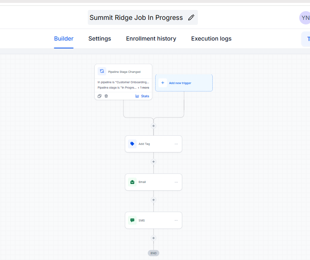Select the 'Pipeline Stage Changed' label
Image resolution: width=310 pixels, height=260 pixels.
coord(124,72)
